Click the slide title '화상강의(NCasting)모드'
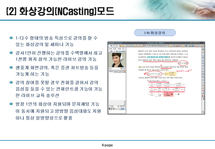Screen dimensions: 215x149 (67, 11)
